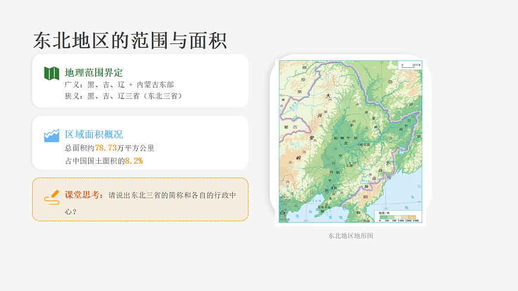
Task: Click the elevation color legend on map
Action: point(398,217)
